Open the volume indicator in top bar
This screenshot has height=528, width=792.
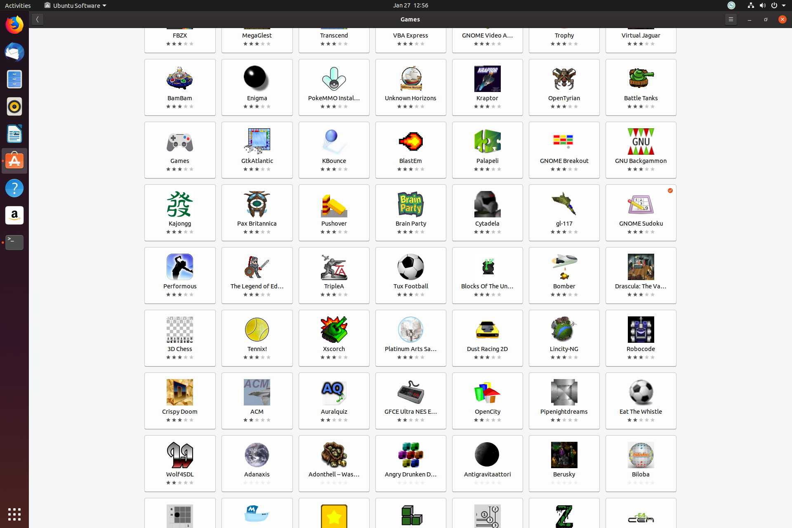(762, 5)
